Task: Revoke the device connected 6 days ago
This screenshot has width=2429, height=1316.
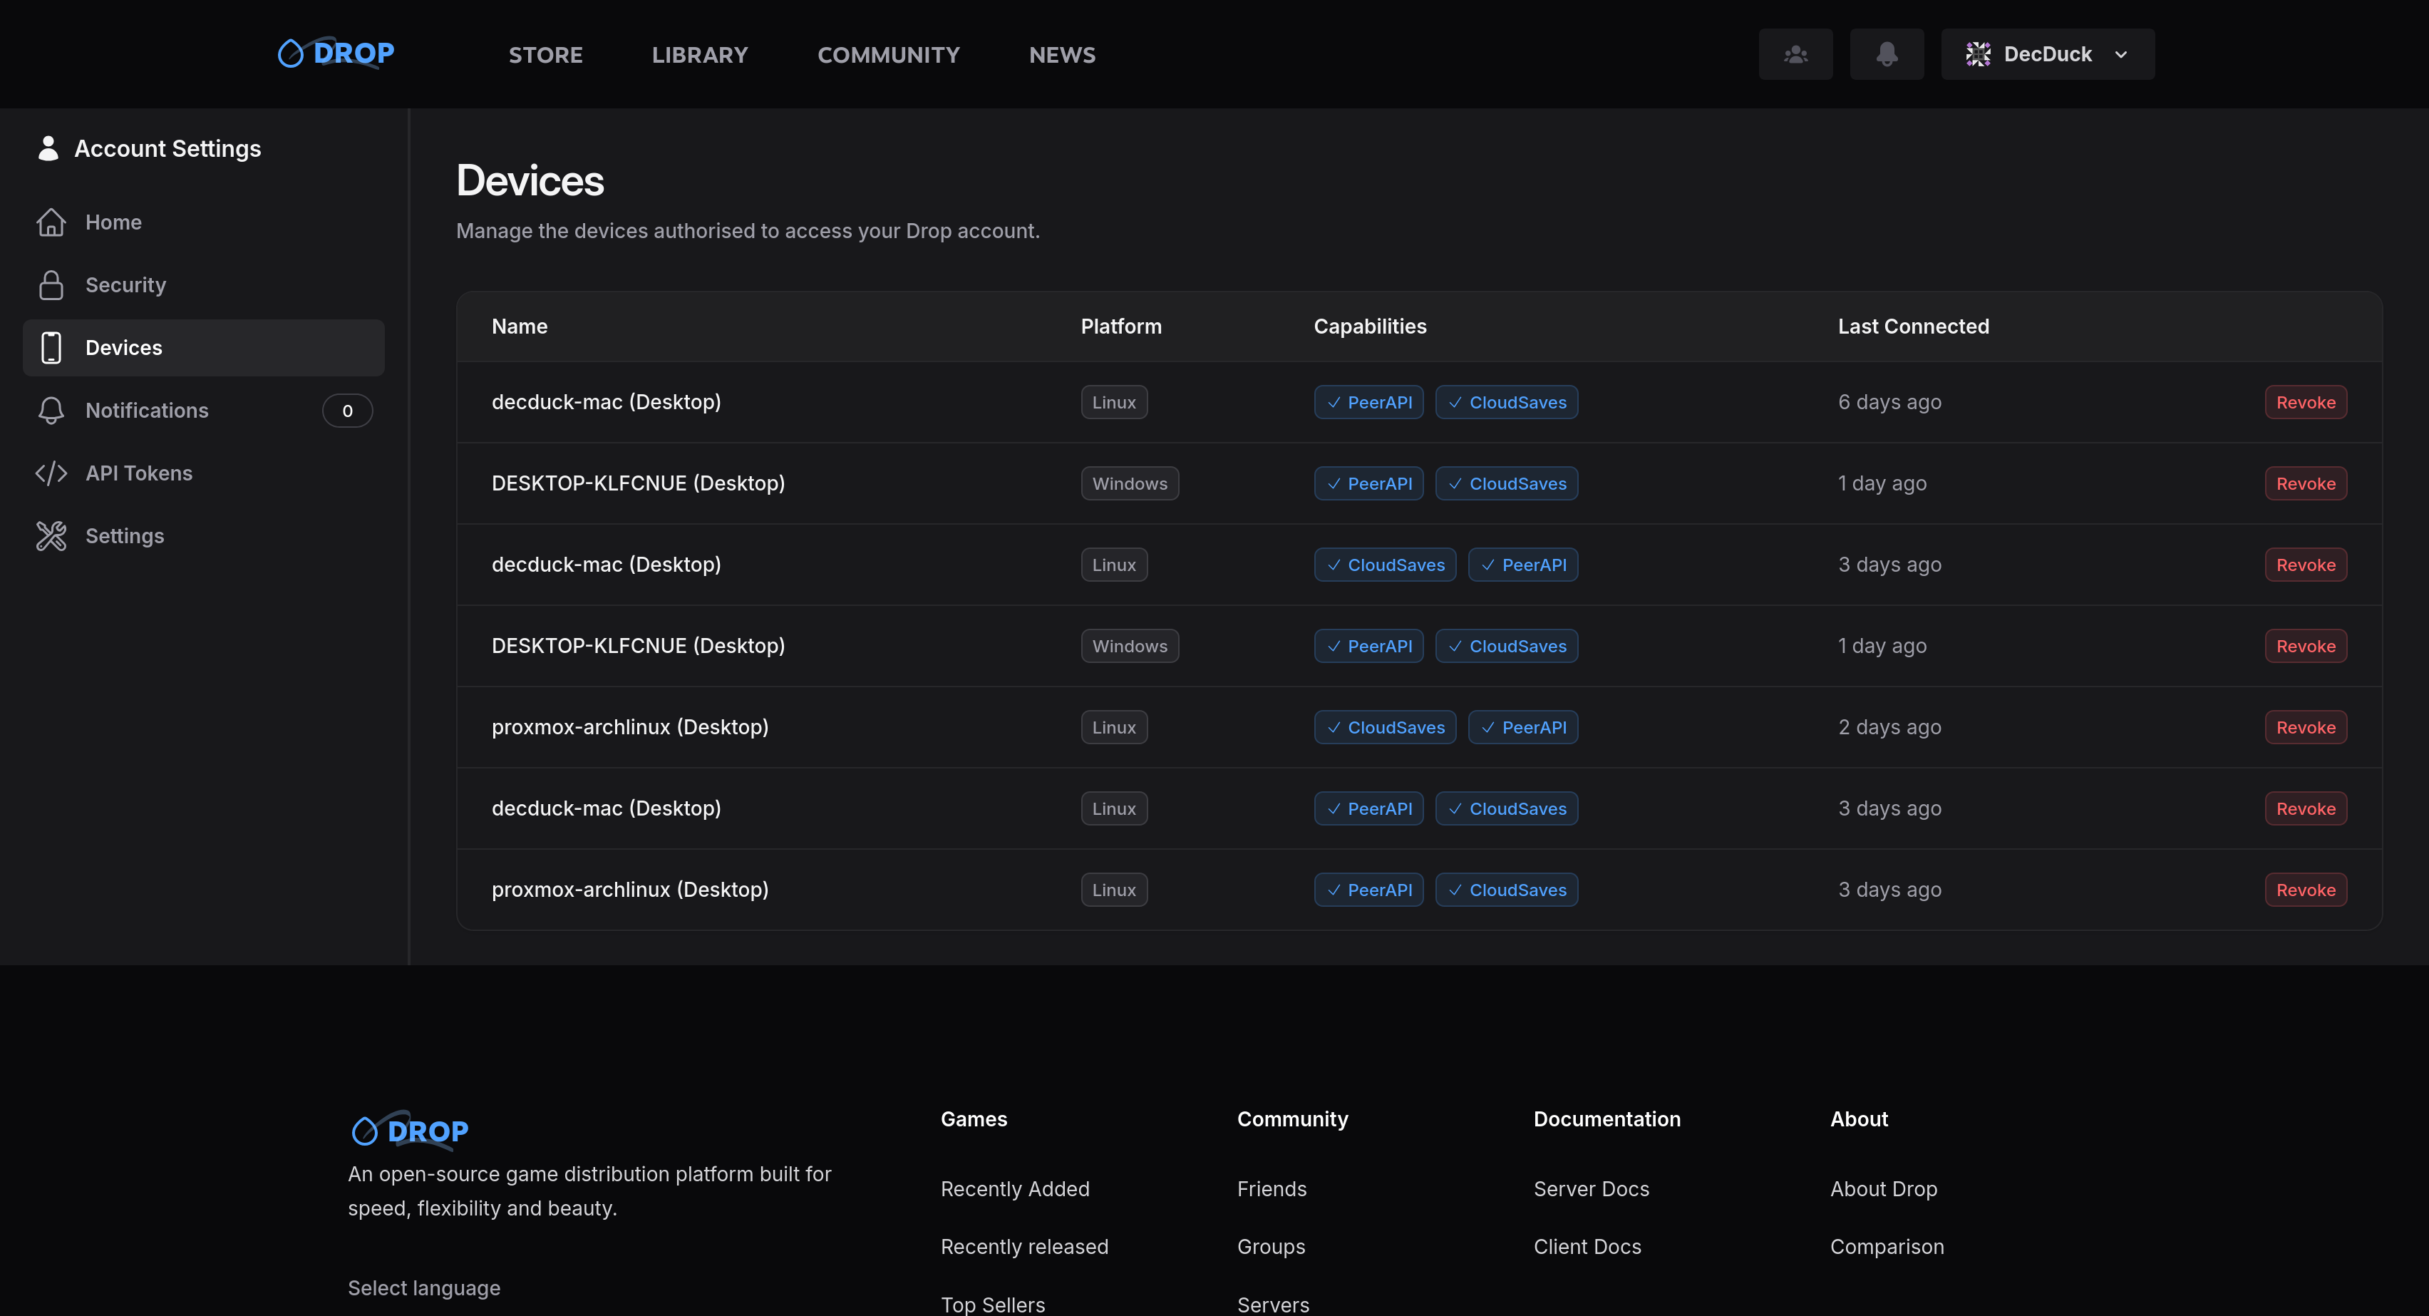Action: coord(2304,402)
